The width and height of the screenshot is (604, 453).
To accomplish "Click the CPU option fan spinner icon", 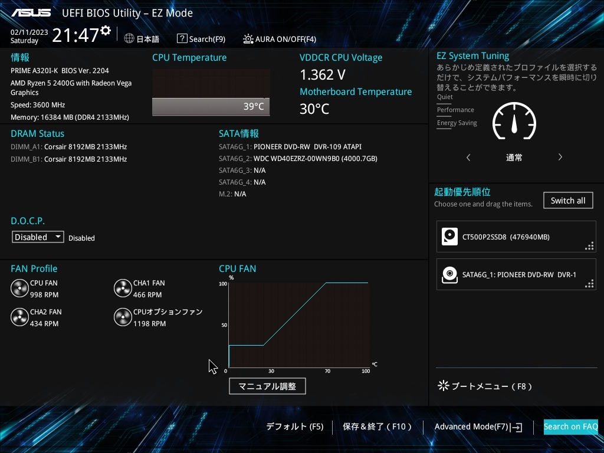I will pyautogui.click(x=123, y=317).
